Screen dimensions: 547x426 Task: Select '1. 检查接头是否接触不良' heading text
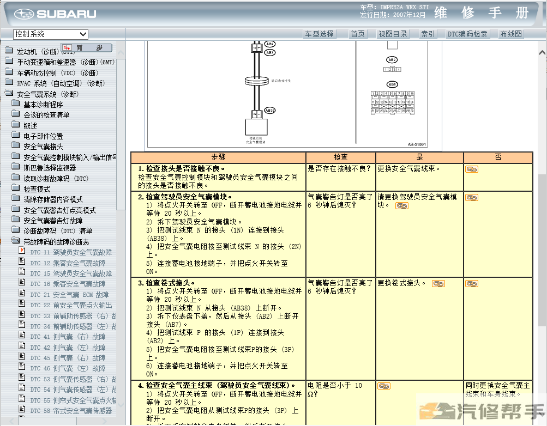point(182,169)
